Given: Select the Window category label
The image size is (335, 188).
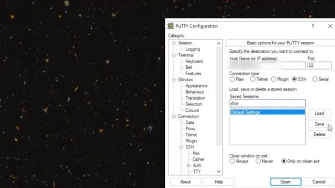Looking at the screenshot, I should point(185,80).
